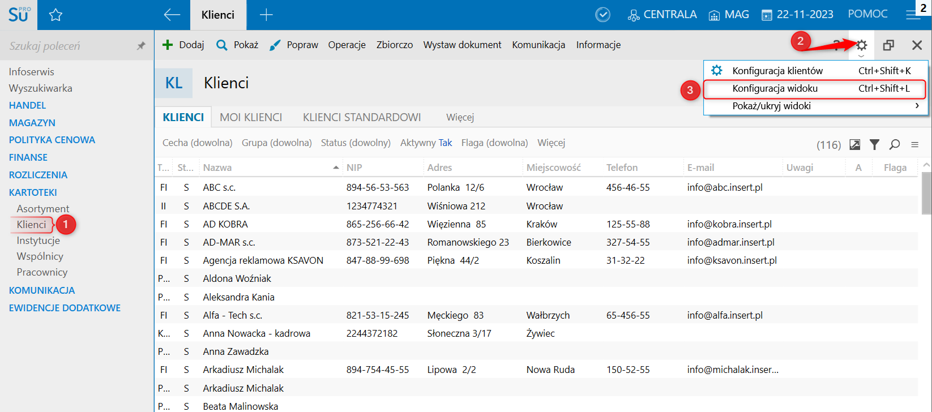Sort by the Nazwa column header

(217, 168)
